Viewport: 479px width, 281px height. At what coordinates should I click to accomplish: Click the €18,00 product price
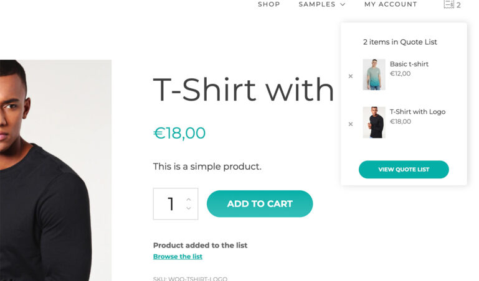click(179, 133)
